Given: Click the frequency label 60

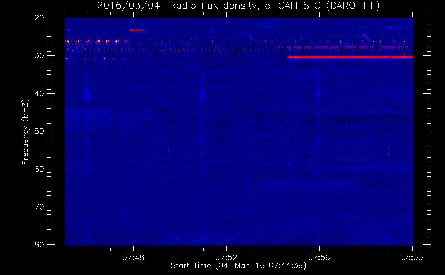Looking at the screenshot, I should 39,169.
